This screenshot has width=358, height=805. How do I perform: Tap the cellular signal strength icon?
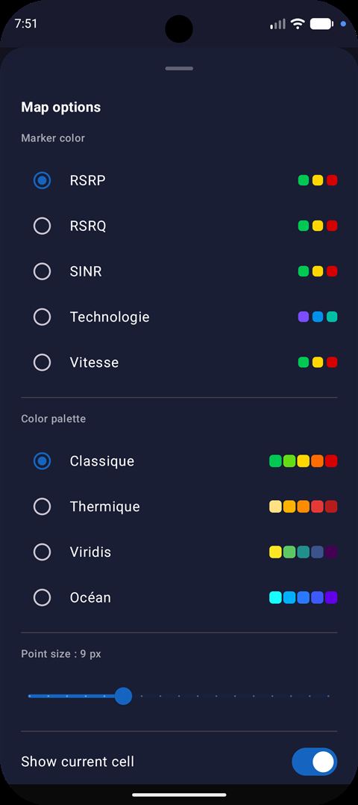click(277, 24)
